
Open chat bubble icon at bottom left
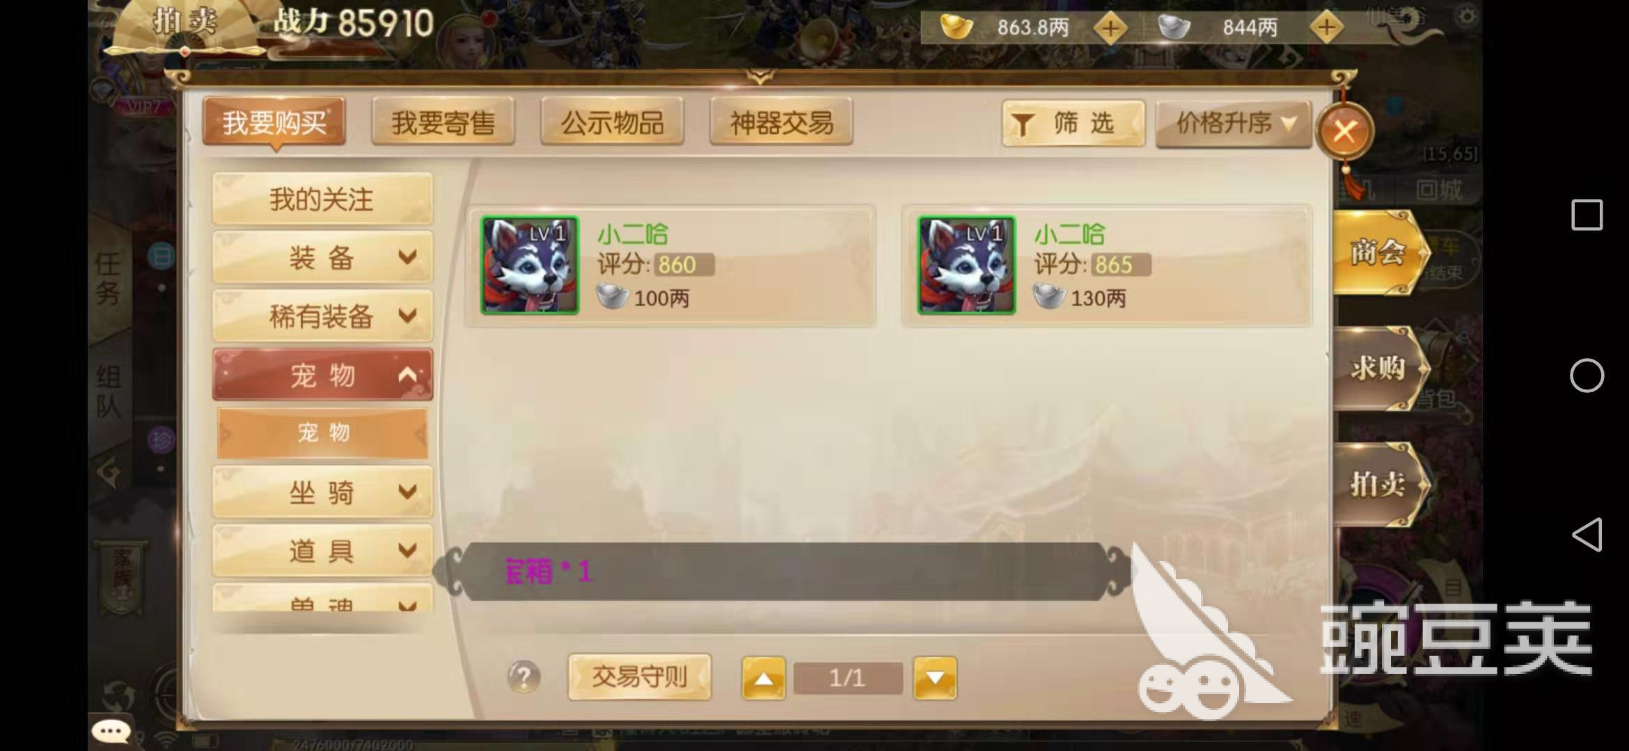pos(111,731)
